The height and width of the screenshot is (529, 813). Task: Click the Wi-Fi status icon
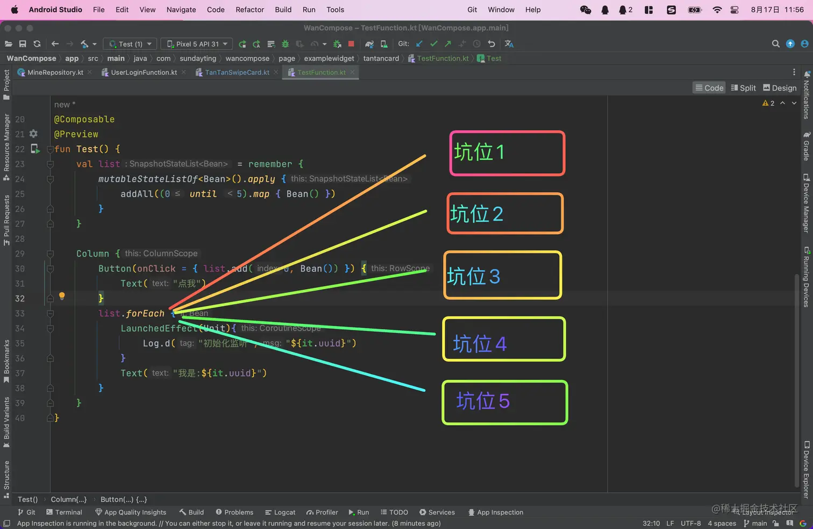coord(717,10)
